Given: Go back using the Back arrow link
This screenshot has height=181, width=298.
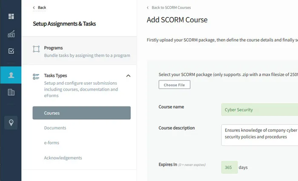Looking at the screenshot, I should [x=40, y=8].
